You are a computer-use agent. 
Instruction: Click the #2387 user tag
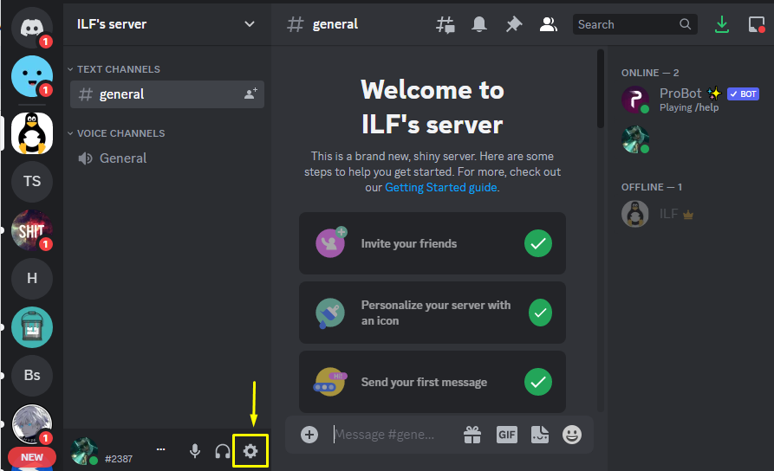click(119, 459)
